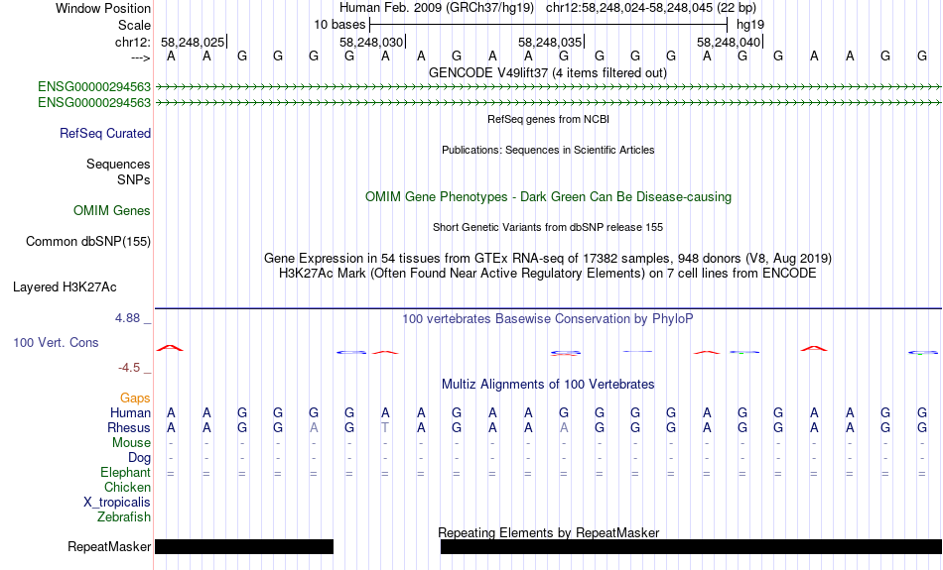Open Repeating Elements by RepeatMasker title
Image resolution: width=943 pixels, height=570 pixels.
click(x=548, y=532)
